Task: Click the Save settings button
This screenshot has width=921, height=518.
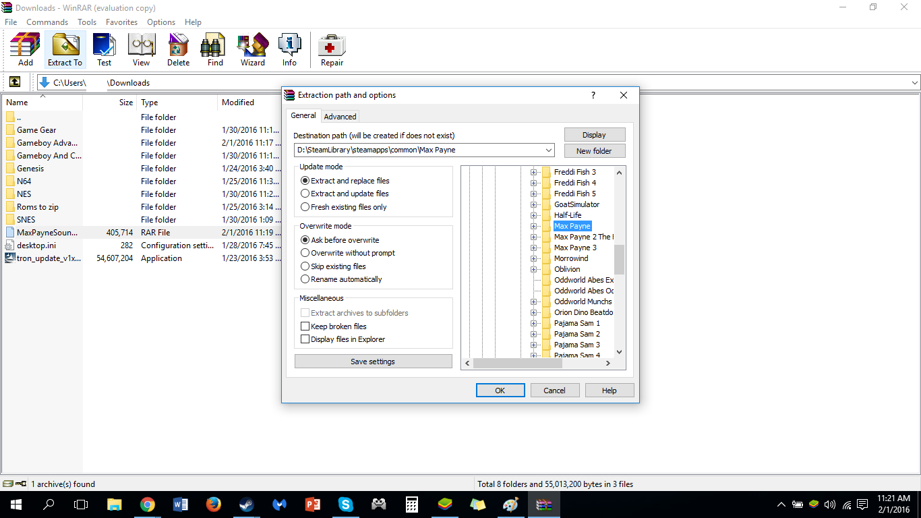Action: click(373, 362)
